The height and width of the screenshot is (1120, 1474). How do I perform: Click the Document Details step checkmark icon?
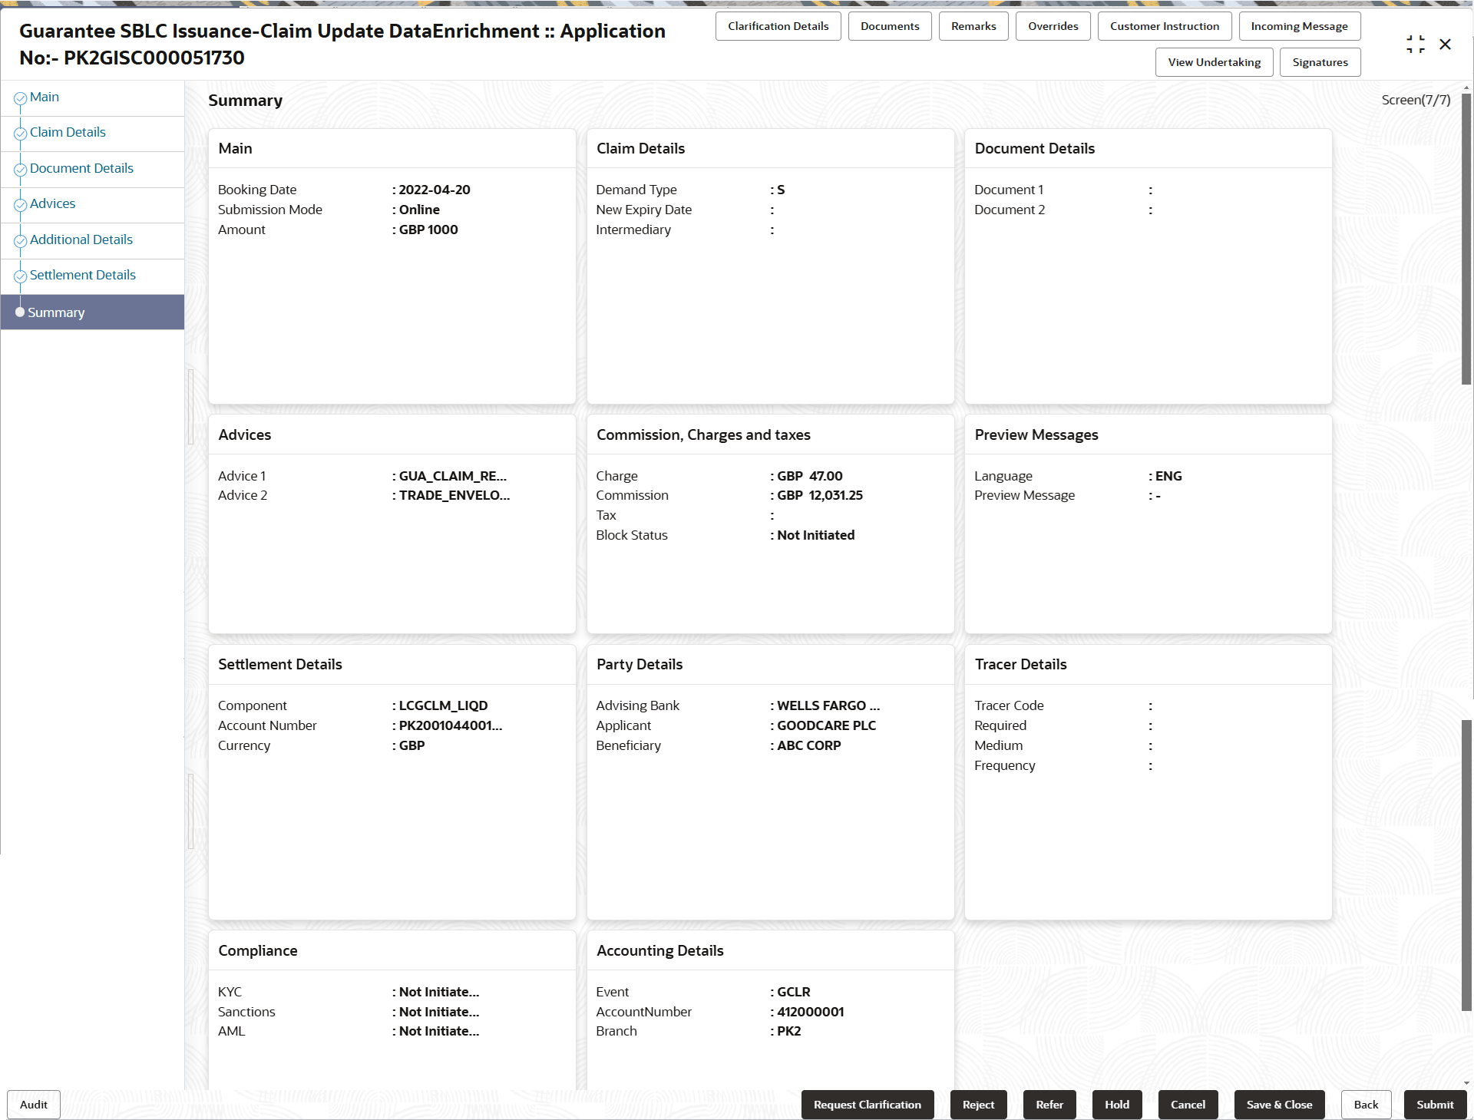pos(21,170)
